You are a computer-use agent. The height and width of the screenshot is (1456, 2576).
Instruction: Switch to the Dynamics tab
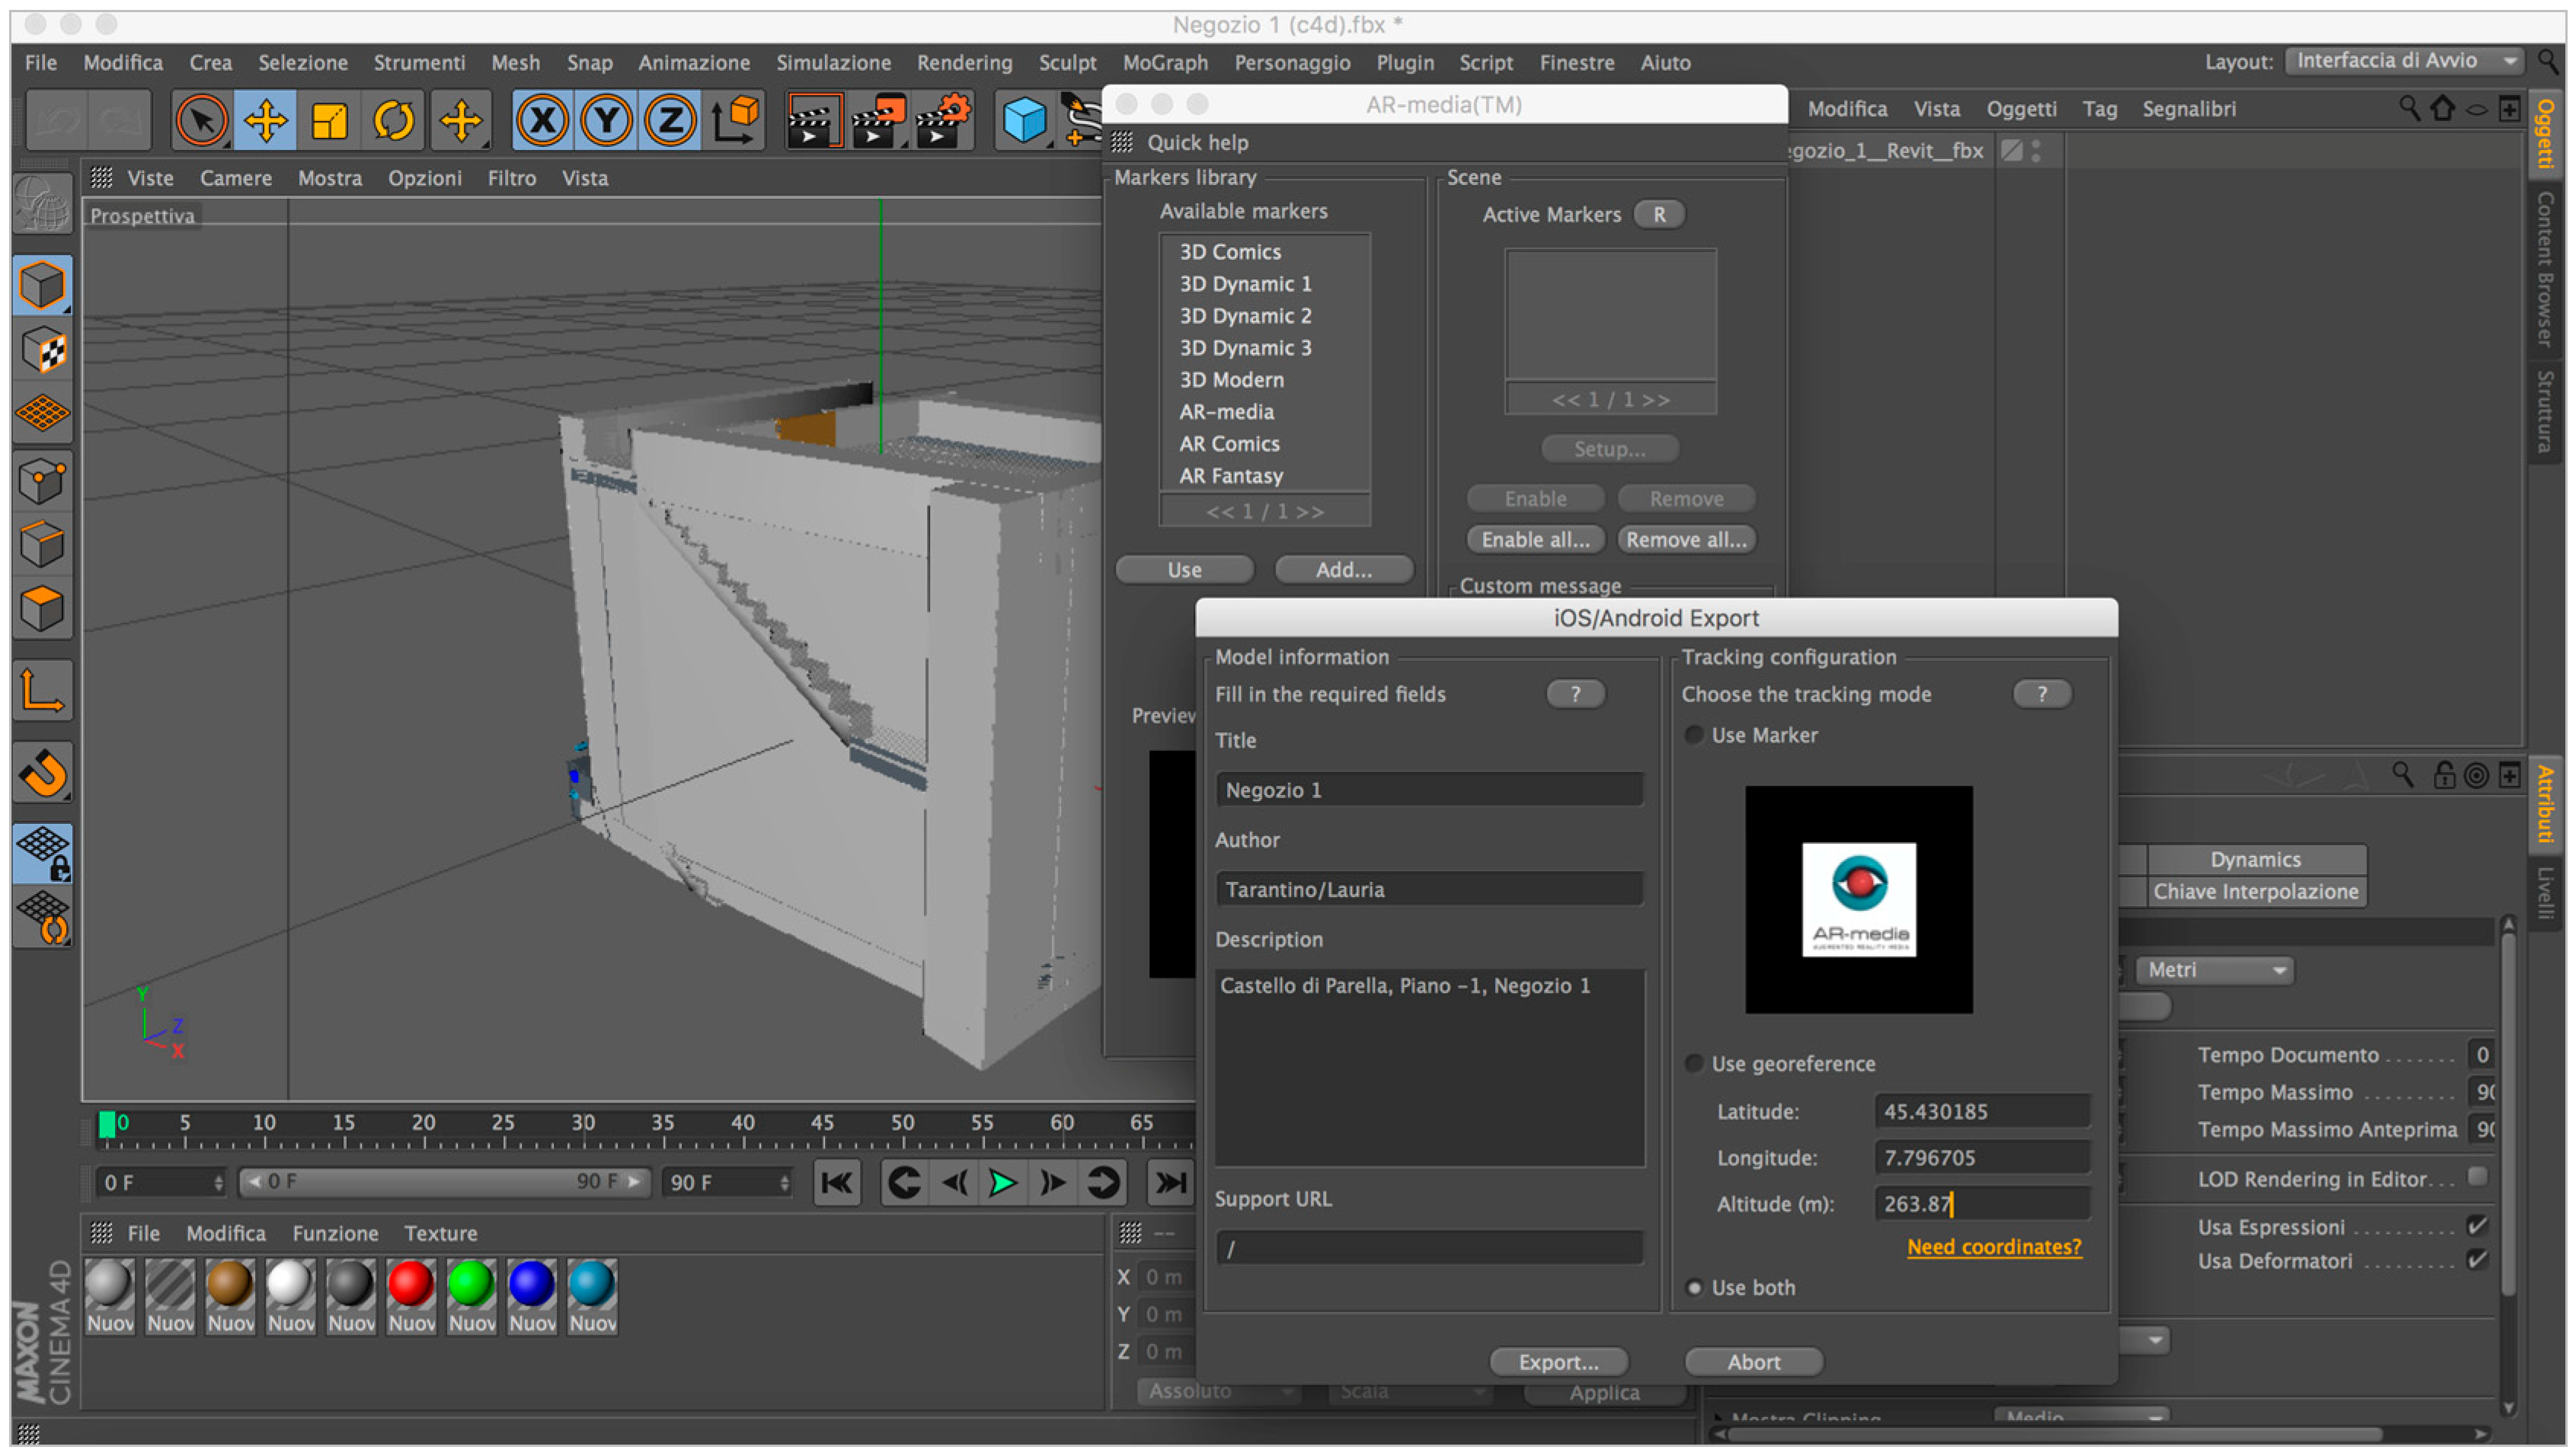(x=2255, y=859)
